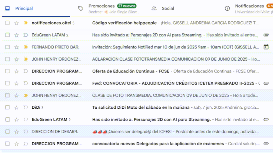Click attachment icon on nuevos Delegados email
273x153 pixels.
click(x=266, y=144)
